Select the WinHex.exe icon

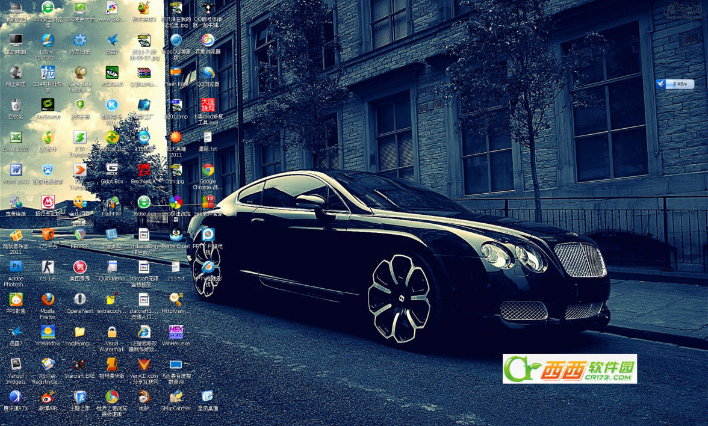(176, 332)
